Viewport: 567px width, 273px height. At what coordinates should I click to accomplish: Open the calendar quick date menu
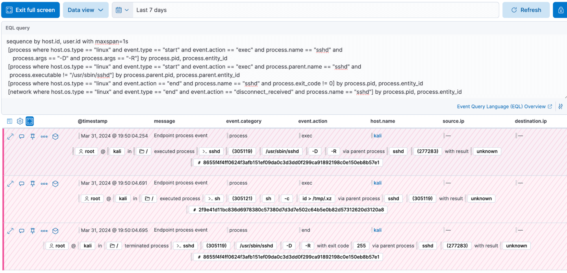(122, 10)
